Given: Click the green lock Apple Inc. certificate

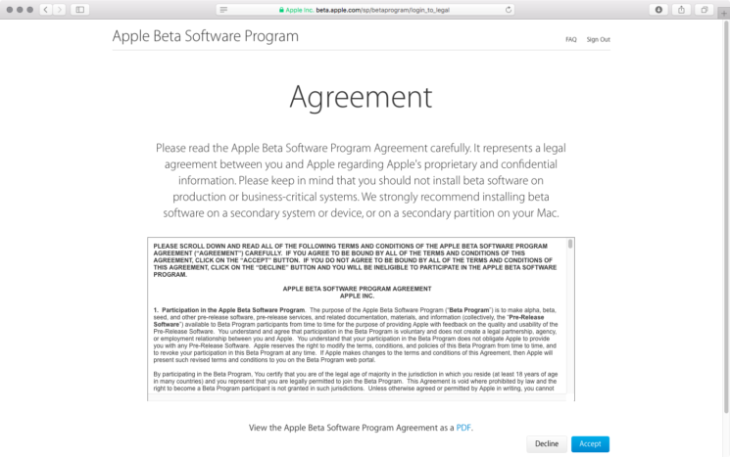Looking at the screenshot, I should [296, 10].
